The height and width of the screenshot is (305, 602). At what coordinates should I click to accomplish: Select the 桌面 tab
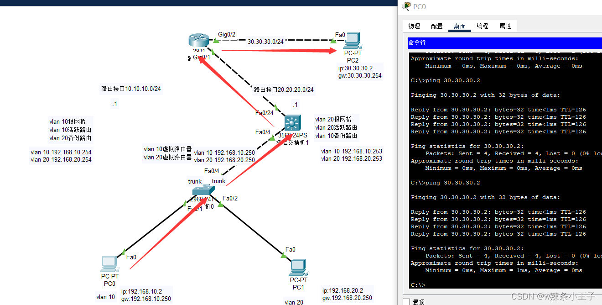pos(460,26)
